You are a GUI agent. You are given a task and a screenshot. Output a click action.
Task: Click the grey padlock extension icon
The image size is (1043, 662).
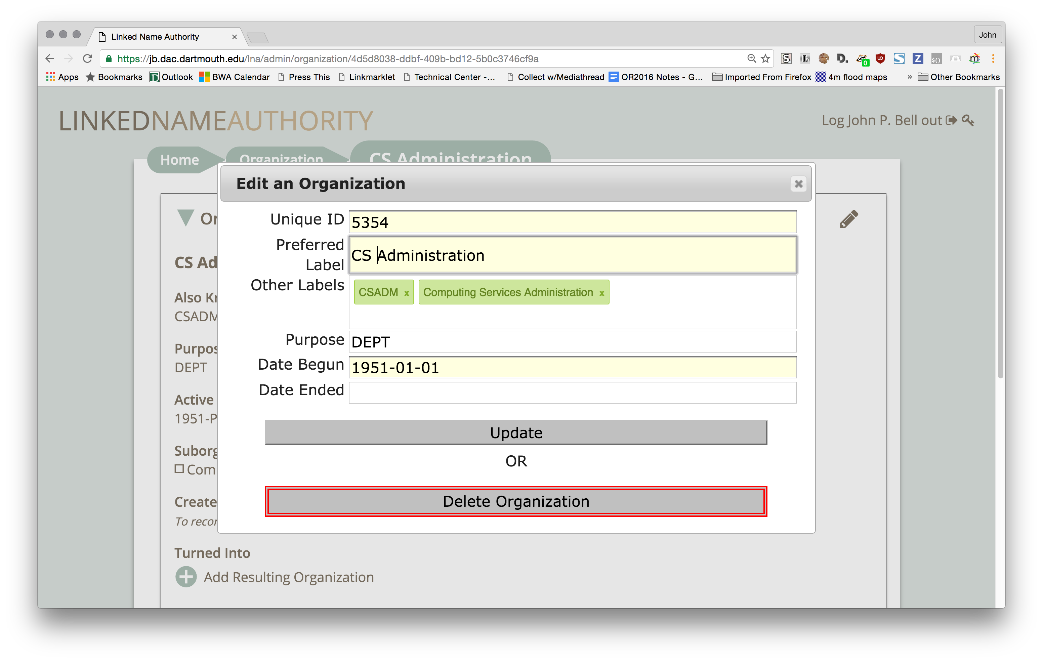coord(955,58)
